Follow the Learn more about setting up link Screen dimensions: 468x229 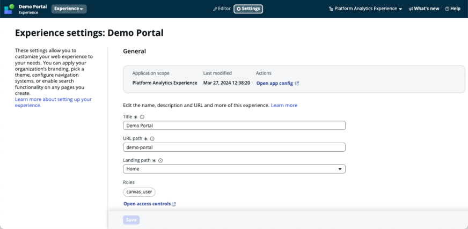point(53,102)
